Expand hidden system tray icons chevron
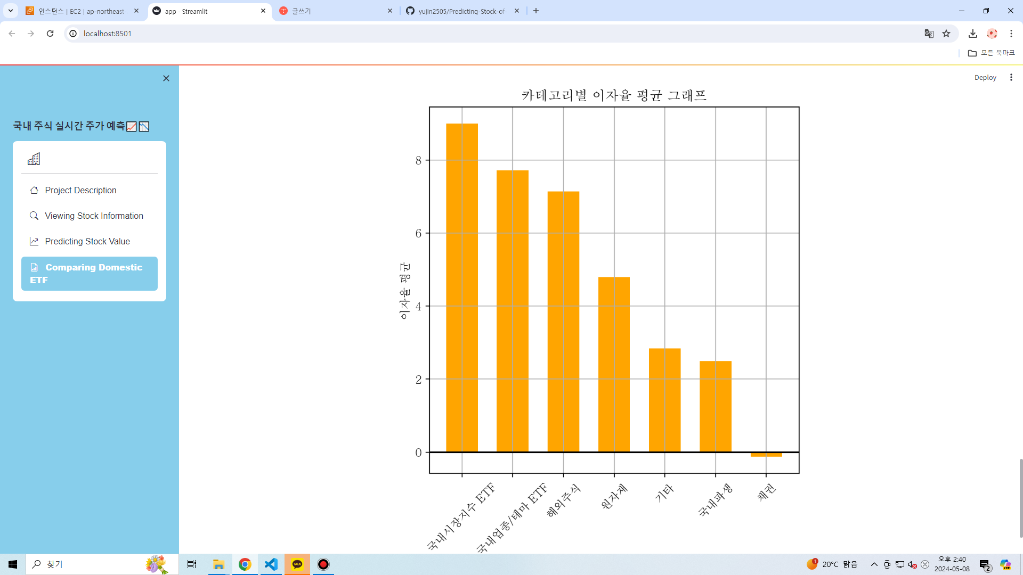The height and width of the screenshot is (575, 1023). click(x=874, y=564)
